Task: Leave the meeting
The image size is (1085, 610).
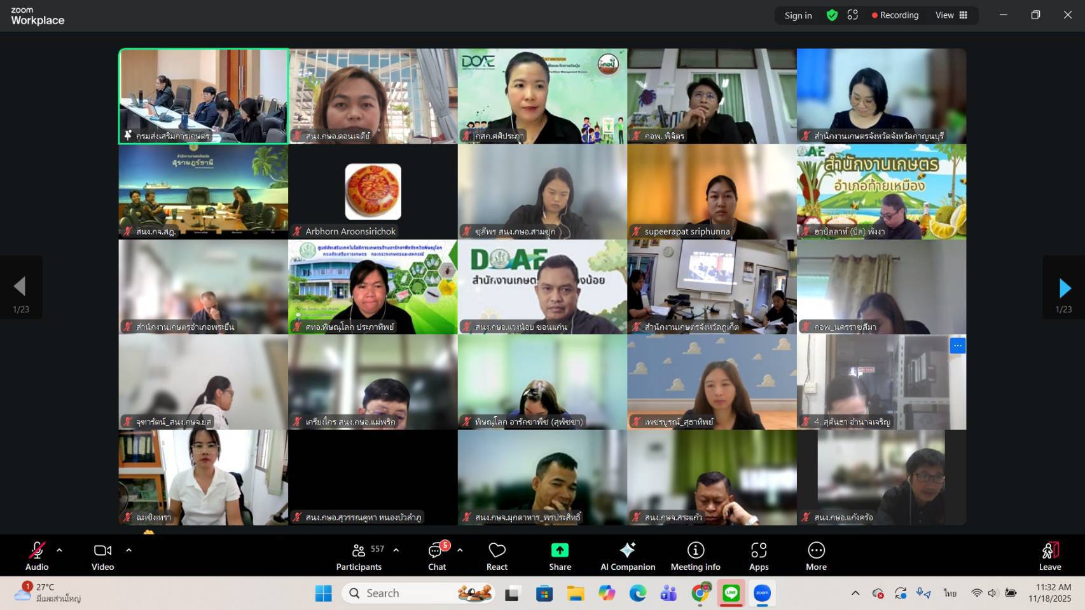Action: 1049,556
